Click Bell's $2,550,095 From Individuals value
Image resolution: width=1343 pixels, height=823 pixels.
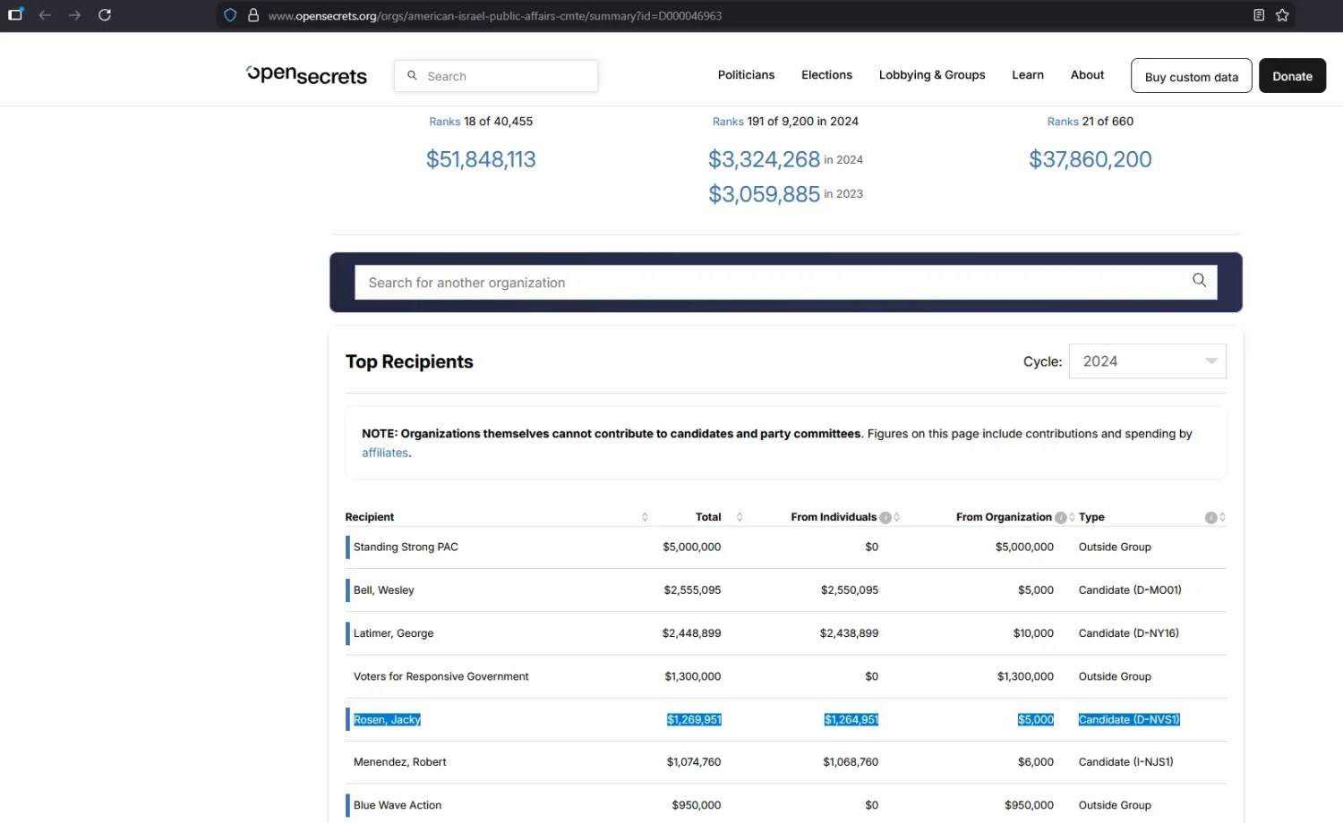[x=850, y=590]
